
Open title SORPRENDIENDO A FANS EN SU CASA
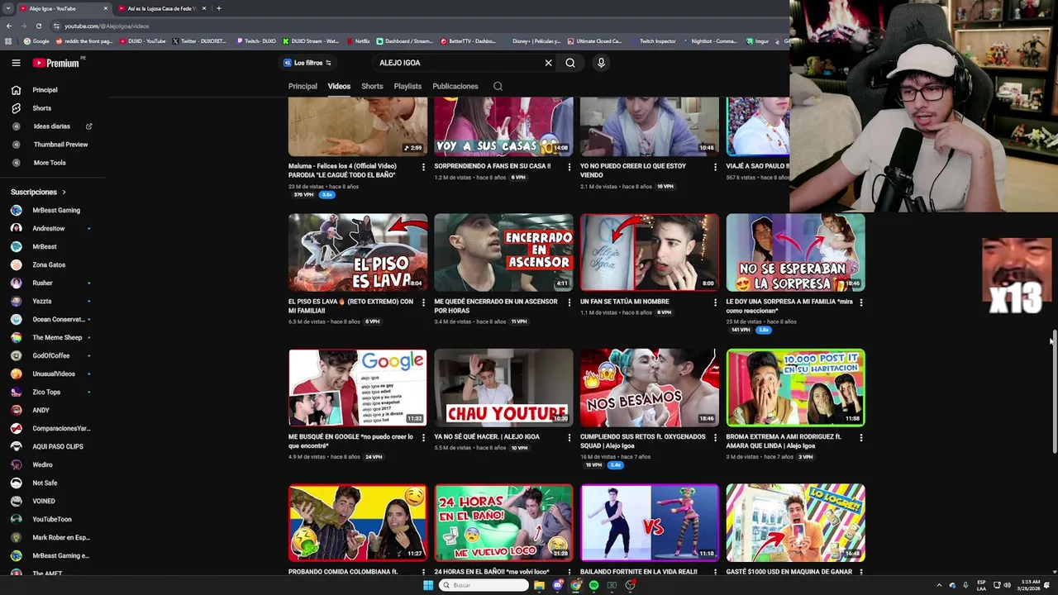(x=492, y=166)
